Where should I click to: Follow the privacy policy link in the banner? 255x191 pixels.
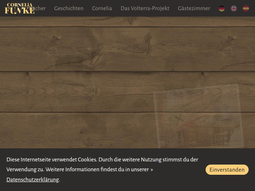(x=33, y=180)
